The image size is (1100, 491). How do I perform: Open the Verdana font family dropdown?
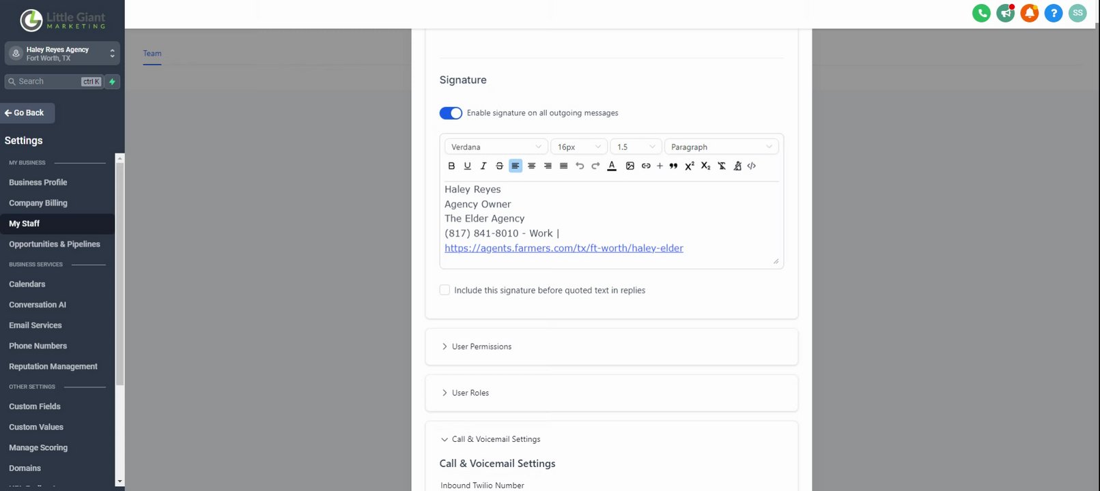pyautogui.click(x=496, y=147)
